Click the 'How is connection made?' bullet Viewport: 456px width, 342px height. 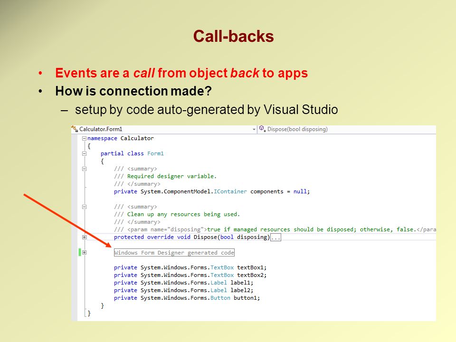[x=133, y=91]
